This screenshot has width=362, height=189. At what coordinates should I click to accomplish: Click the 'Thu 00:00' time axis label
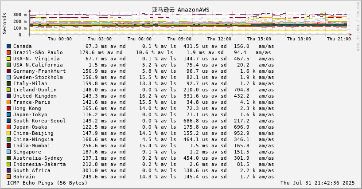pyautogui.click(x=60, y=39)
